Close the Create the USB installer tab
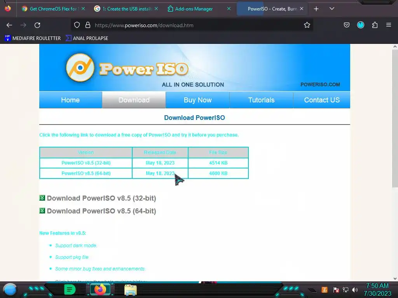Image resolution: width=398 pixels, height=298 pixels. (156, 9)
